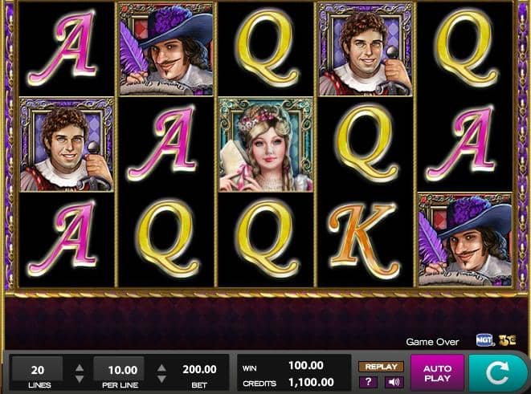
Task: Start Auto Play mode
Action: coord(437,373)
